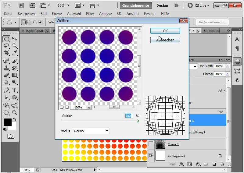Open the Datei menu
Viewport: 244px width, 173px height.
pyautogui.click(x=8, y=14)
